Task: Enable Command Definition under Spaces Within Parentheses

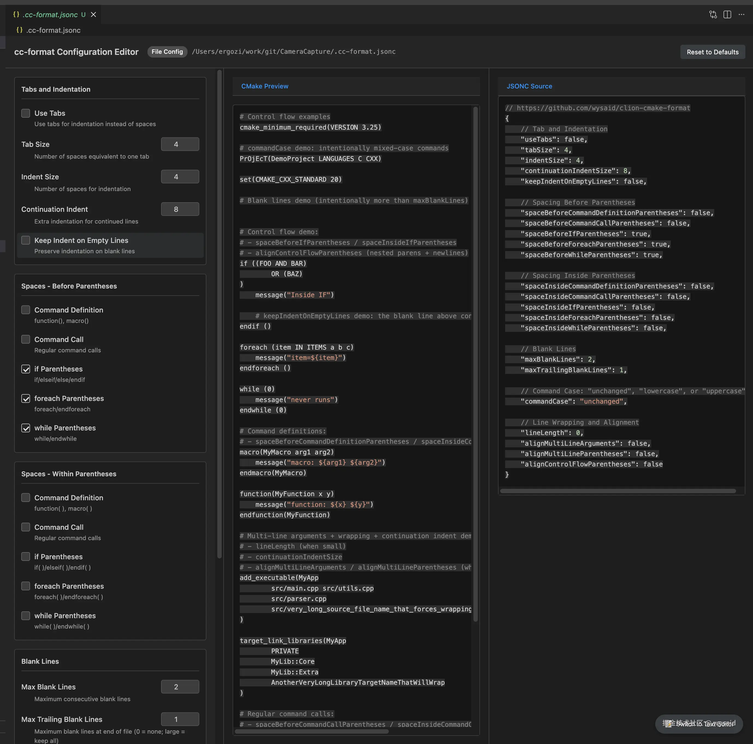Action: click(26, 498)
